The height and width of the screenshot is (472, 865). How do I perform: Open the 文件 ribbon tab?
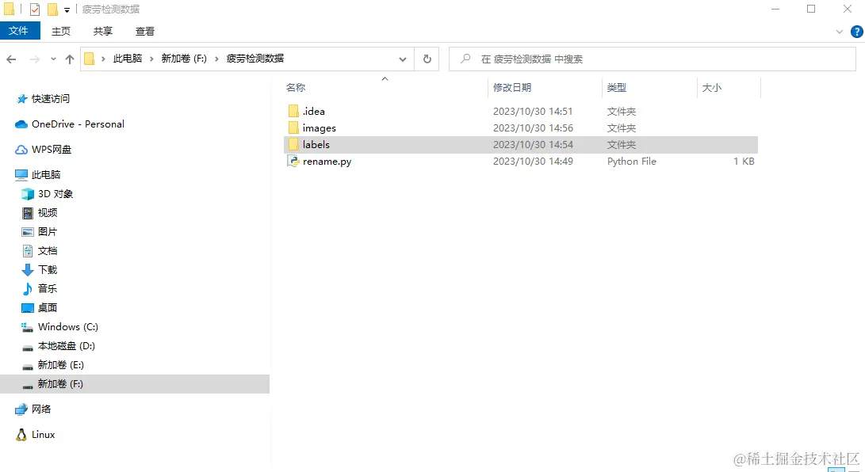pyautogui.click(x=19, y=31)
